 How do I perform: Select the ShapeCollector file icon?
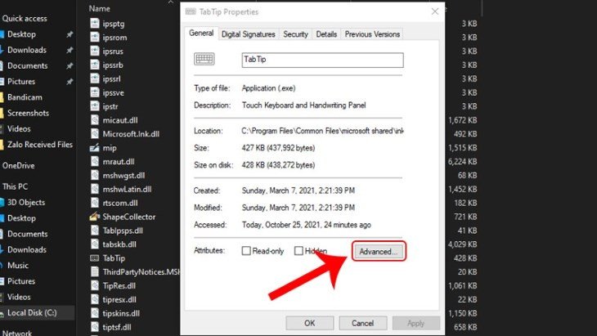[x=95, y=217]
